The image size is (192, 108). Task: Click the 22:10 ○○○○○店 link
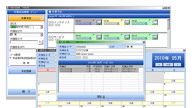point(139,38)
